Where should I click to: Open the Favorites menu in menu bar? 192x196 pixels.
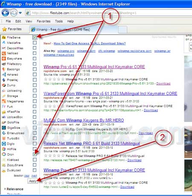(44, 21)
